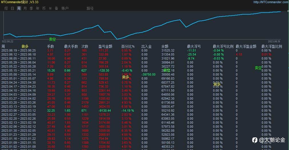Image resolution: width=289 pixels, height=150 pixels.
Task: Click the 最大浮亏 column header
Action: click(x=194, y=46)
